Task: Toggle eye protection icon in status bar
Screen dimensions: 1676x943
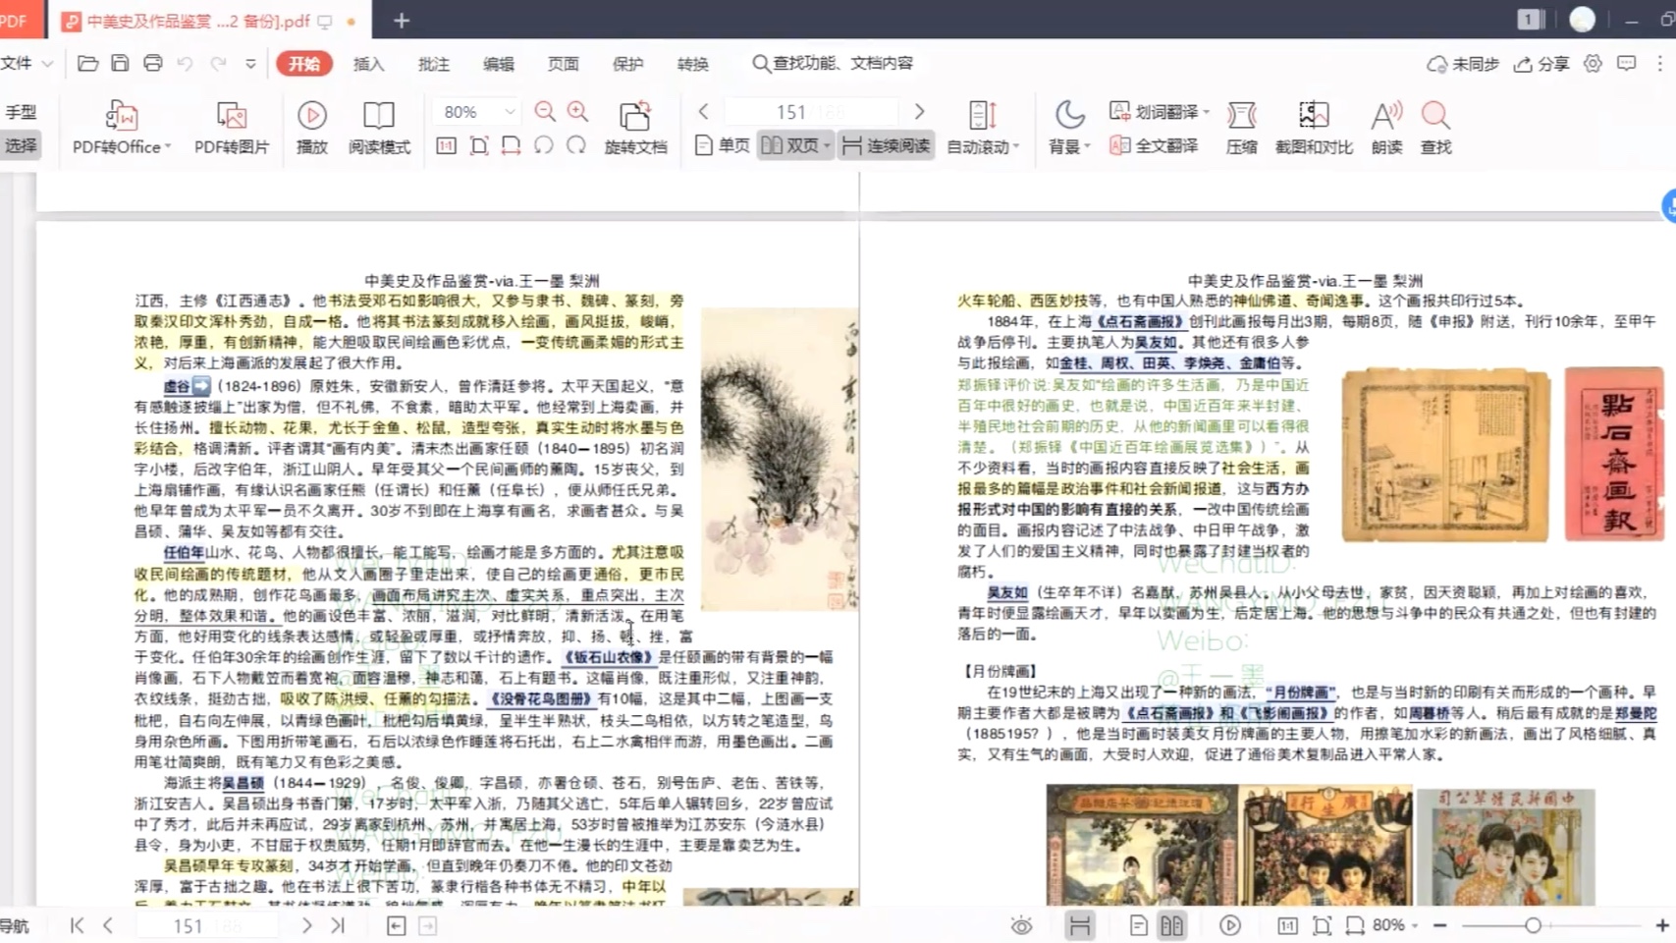Action: pos(1022,925)
